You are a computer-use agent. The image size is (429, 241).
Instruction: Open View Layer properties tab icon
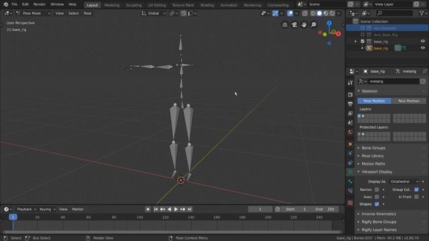pos(350,113)
